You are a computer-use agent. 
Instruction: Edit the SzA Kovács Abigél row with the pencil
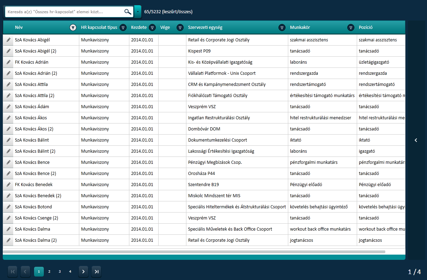click(8, 40)
